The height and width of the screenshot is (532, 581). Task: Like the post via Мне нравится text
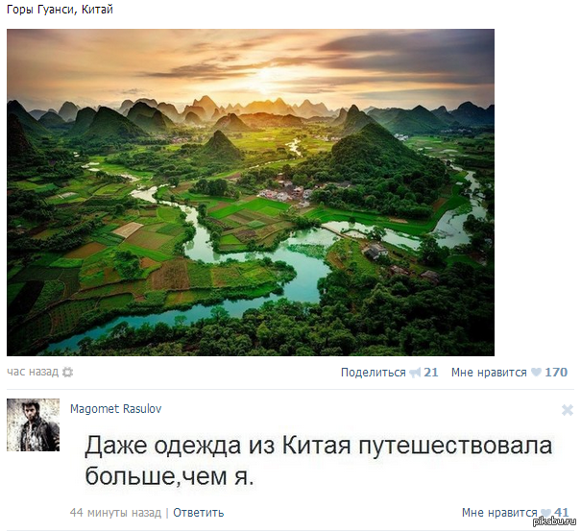[x=489, y=373]
